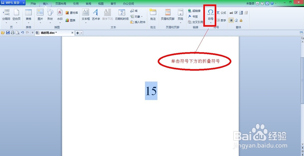This screenshot has height=156, width=304.
Task: Open the WPS 文字 application menu arrow
Action: click(x=24, y=3)
